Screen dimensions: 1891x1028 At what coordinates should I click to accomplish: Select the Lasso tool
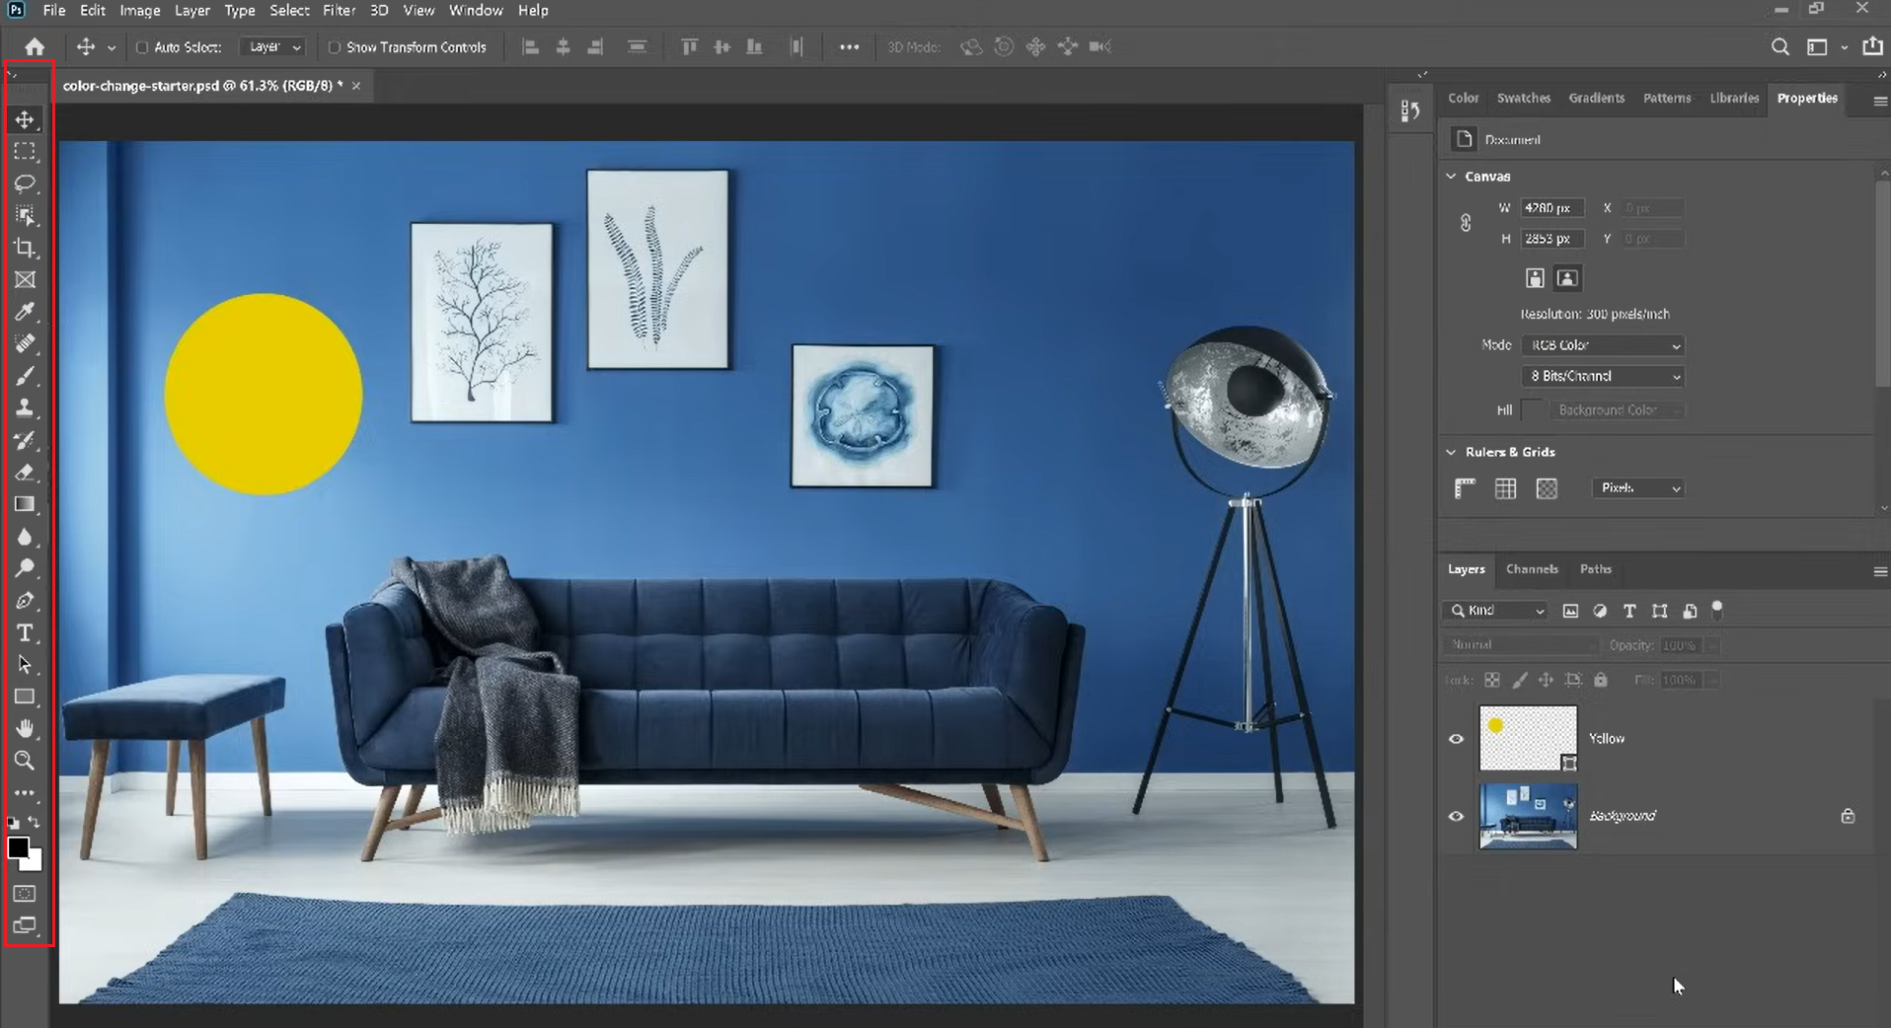[25, 183]
